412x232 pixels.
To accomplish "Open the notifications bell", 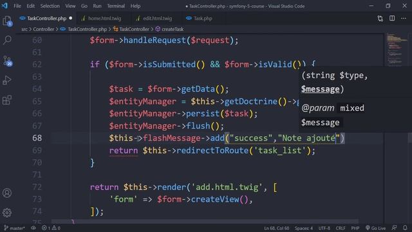I will (x=405, y=228).
